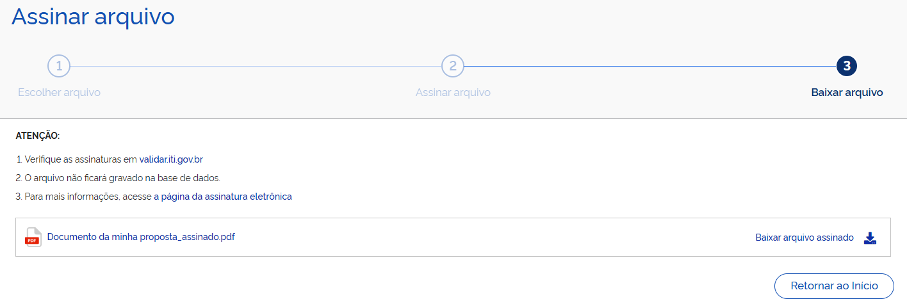Viewport: 907px width, 306px height.
Task: Open 'a página da assinatura eletrônica' link
Action: (223, 197)
